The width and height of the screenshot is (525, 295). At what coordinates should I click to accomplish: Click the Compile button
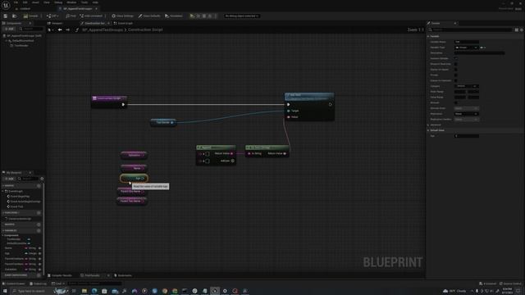[x=31, y=16]
